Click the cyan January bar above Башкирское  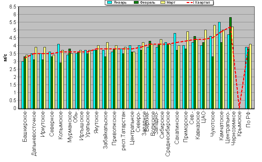[x=23, y=85]
